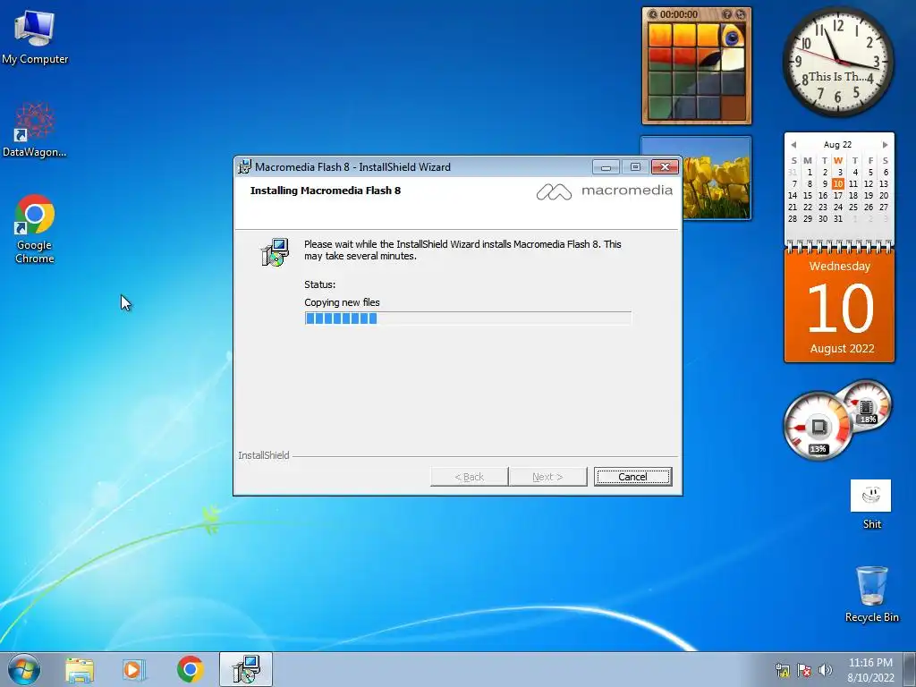916x687 pixels.
Task: Click the network tray icon
Action: tap(782, 670)
